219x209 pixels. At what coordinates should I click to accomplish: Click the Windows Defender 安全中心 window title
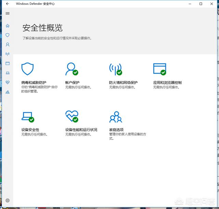pos(35,4)
